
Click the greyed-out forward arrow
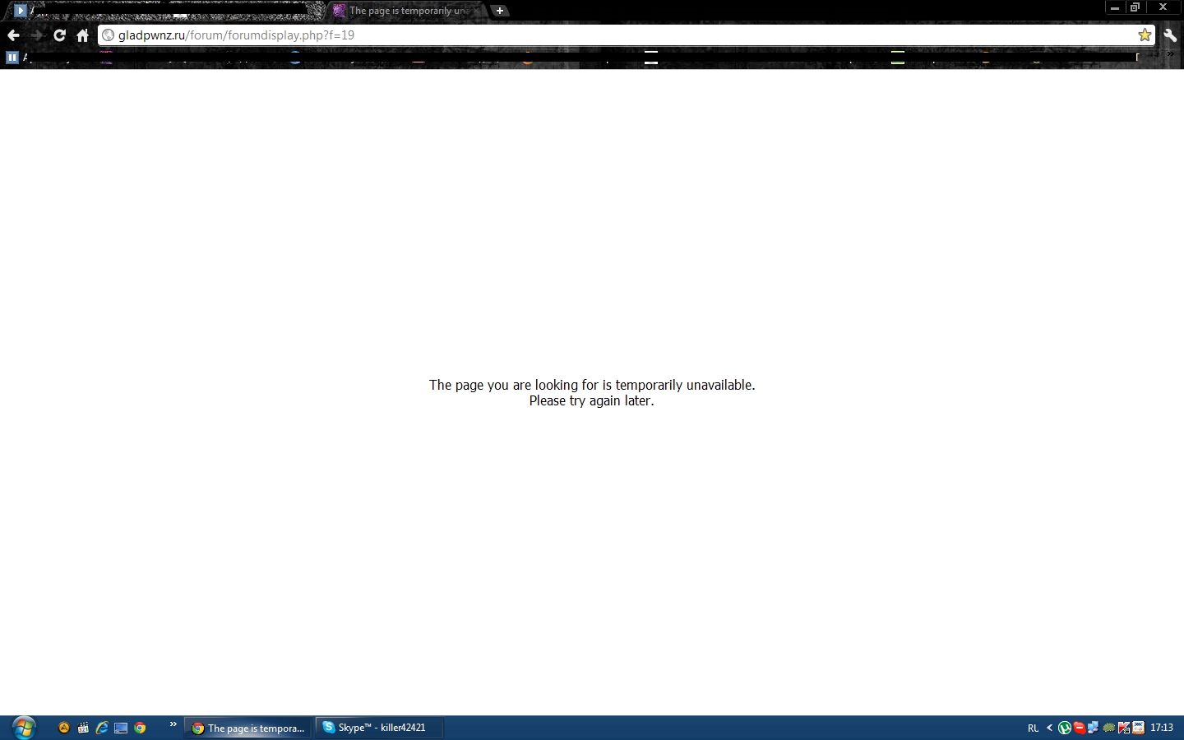(36, 35)
